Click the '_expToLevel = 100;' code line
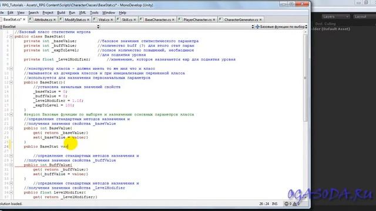Viewport: 376px width, 211px height. coord(53,105)
